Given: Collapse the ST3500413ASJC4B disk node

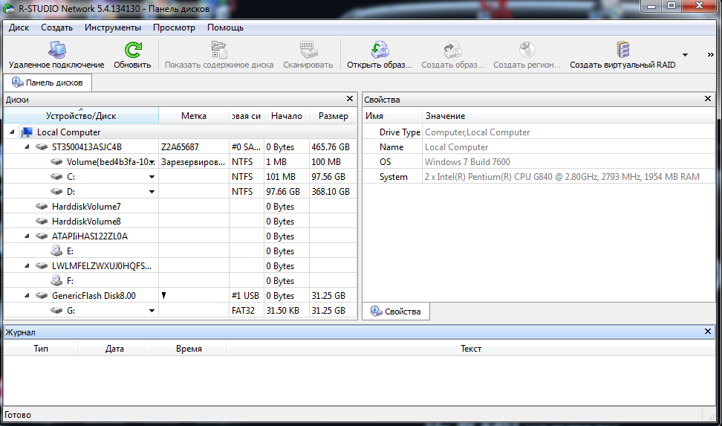Looking at the screenshot, I should [x=27, y=147].
